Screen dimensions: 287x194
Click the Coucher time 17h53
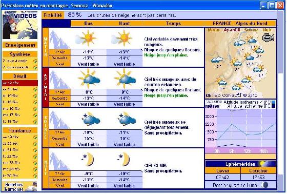click(x=258, y=177)
